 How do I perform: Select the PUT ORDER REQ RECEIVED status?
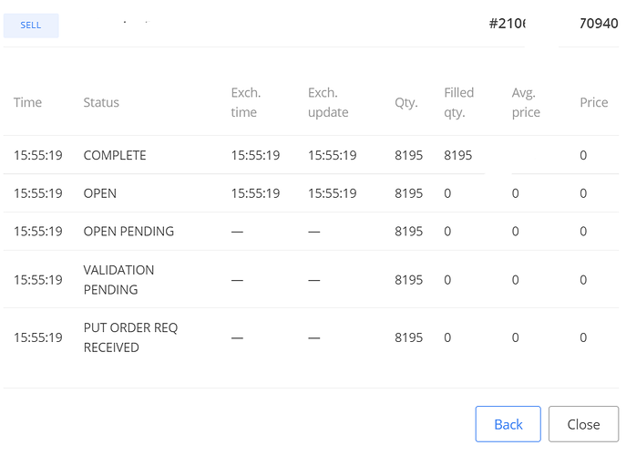click(130, 337)
